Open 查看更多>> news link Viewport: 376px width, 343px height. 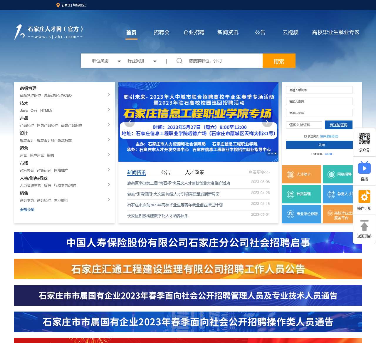[x=259, y=172]
